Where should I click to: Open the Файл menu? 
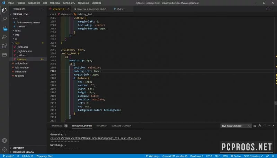tap(11, 3)
